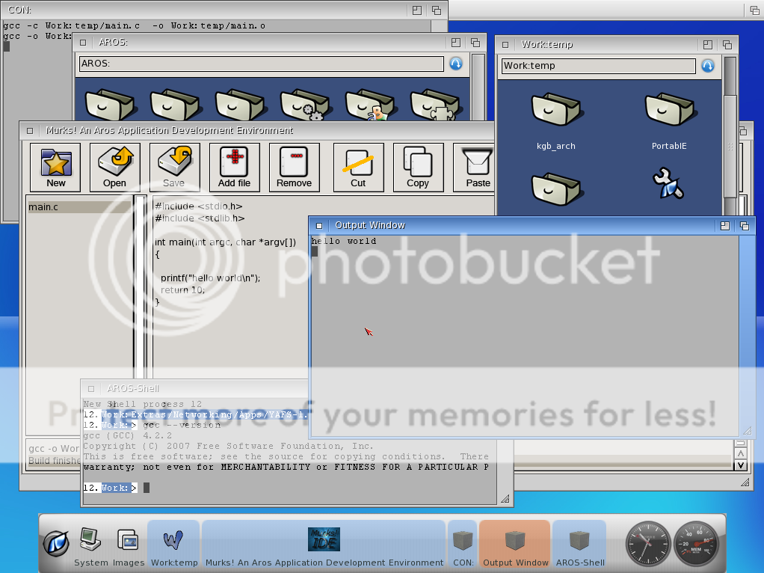Open the wrench tool icon in Work:temp
764x573 pixels.
pyautogui.click(x=668, y=183)
